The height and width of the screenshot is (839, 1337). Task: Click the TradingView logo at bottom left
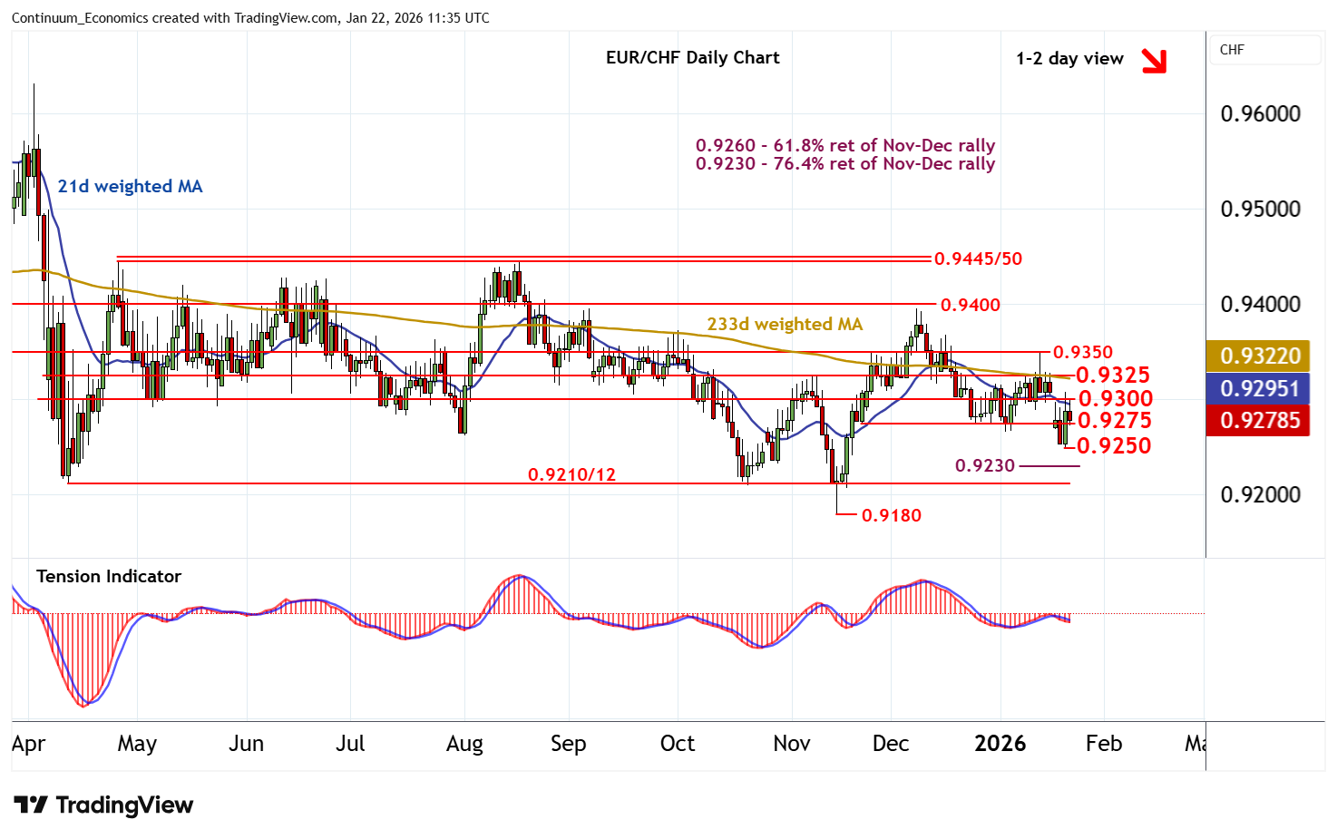[103, 805]
